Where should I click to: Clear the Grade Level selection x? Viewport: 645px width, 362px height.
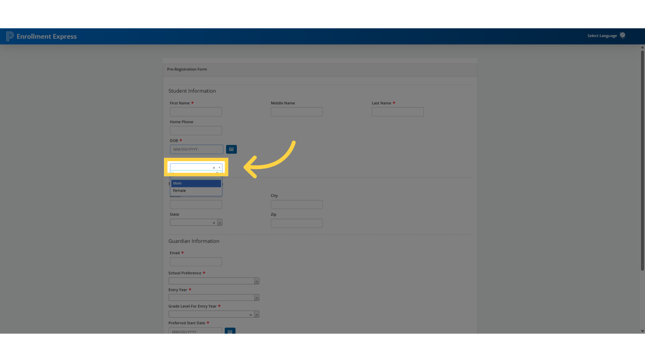coord(251,314)
